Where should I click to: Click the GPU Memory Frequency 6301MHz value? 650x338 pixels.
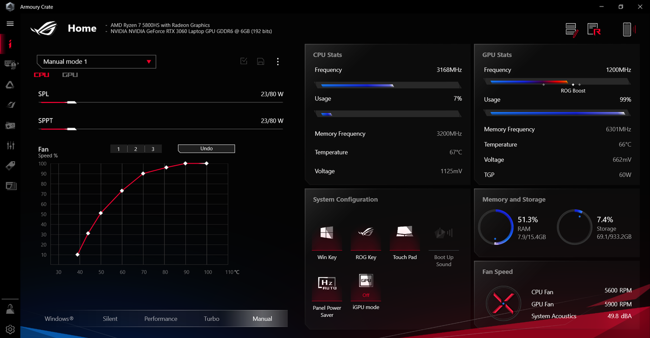[619, 129]
